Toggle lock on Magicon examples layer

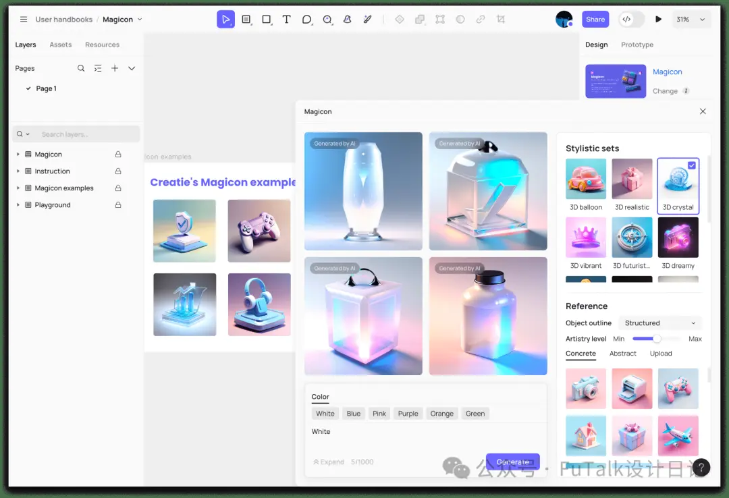point(118,188)
